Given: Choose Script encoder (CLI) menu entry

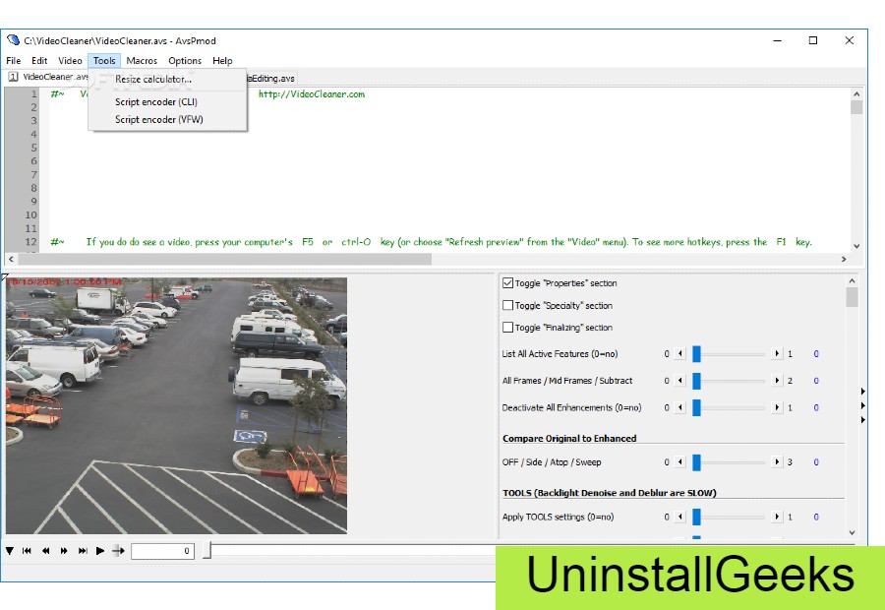Looking at the screenshot, I should pos(167,102).
